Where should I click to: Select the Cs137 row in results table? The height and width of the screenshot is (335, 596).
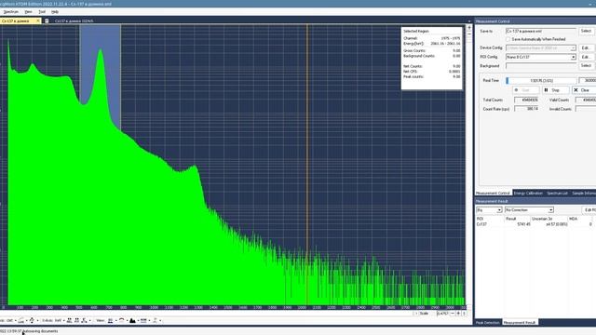[x=535, y=224]
